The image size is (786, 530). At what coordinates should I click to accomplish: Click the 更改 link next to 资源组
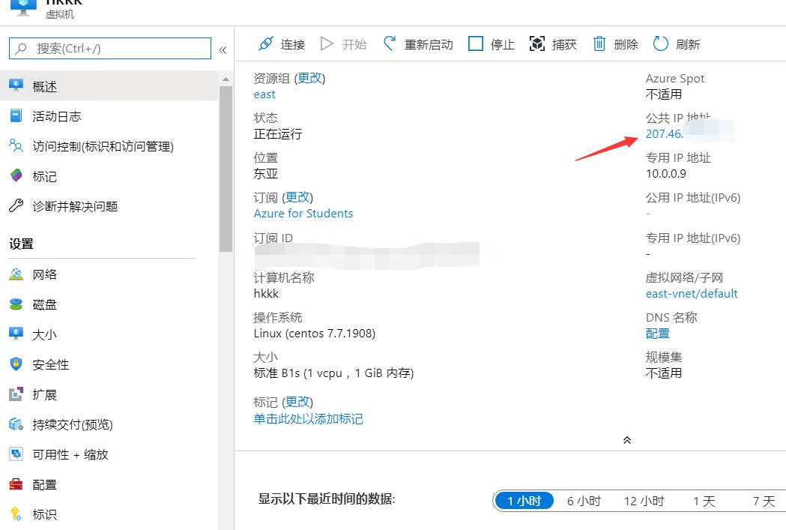pos(309,78)
